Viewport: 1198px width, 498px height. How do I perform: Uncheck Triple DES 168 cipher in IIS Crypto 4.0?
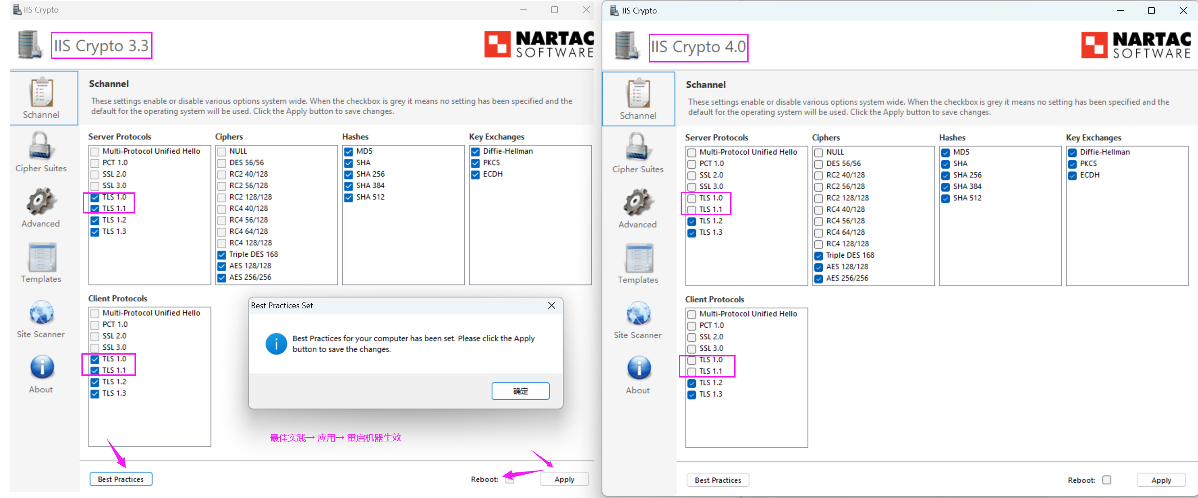[x=818, y=255]
